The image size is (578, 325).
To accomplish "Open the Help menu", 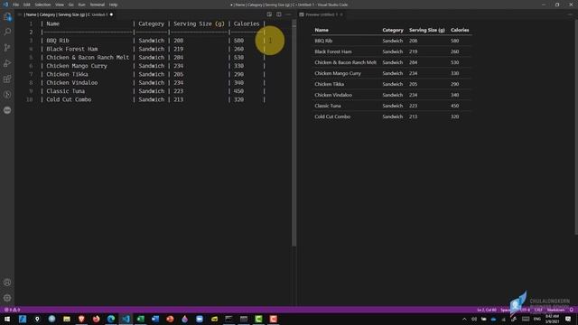I will (x=113, y=5).
